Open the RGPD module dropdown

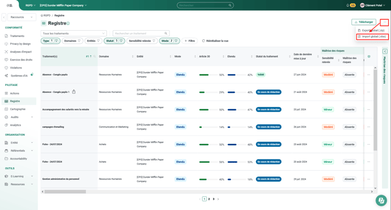click(x=30, y=5)
